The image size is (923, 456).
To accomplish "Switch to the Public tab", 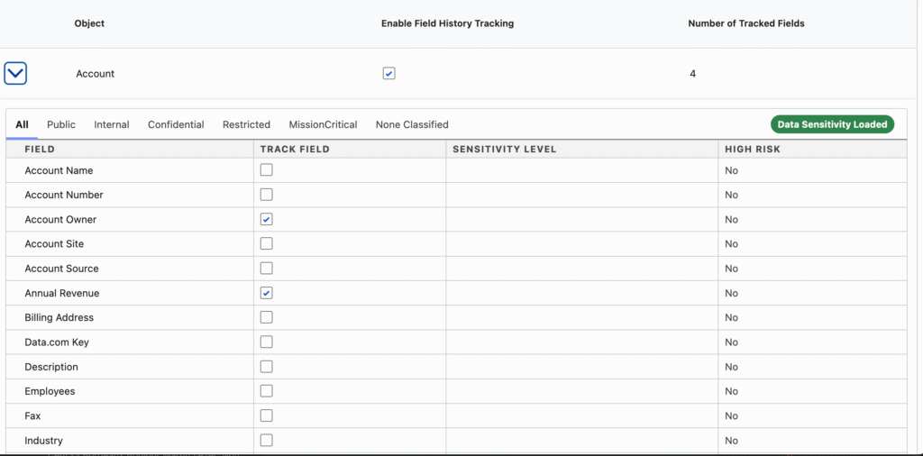I will (61, 124).
